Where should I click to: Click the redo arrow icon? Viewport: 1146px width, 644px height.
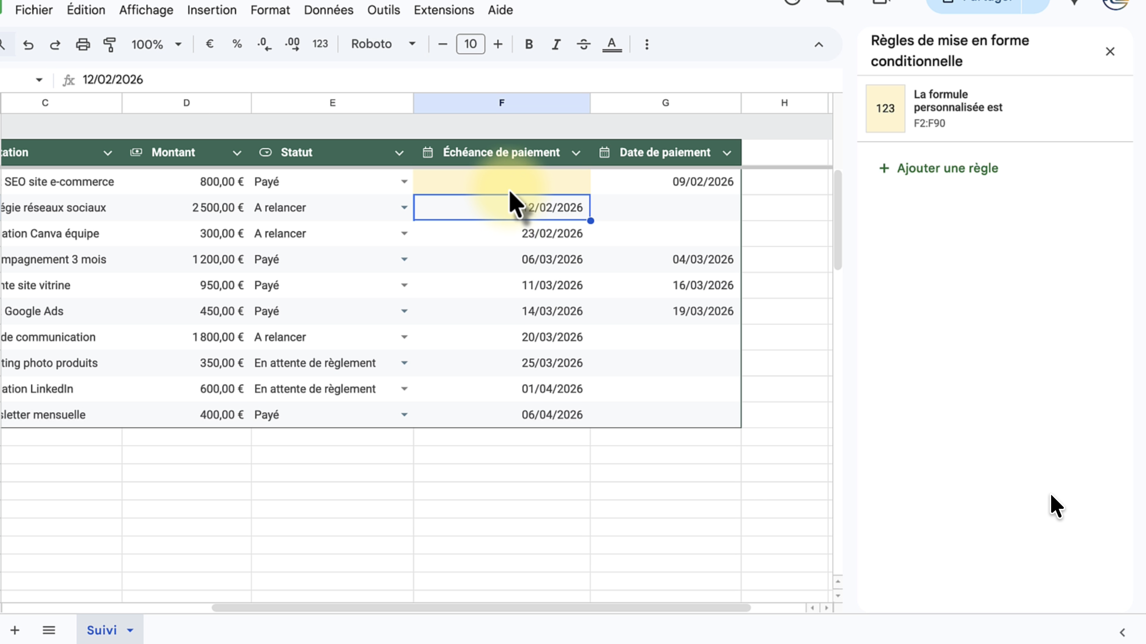[x=55, y=44]
